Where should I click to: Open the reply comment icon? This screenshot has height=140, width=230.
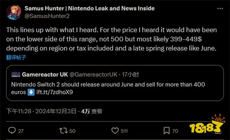(12, 130)
